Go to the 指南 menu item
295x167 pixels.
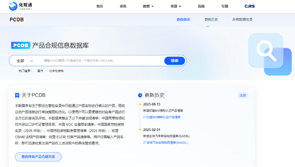[x=201, y=6]
